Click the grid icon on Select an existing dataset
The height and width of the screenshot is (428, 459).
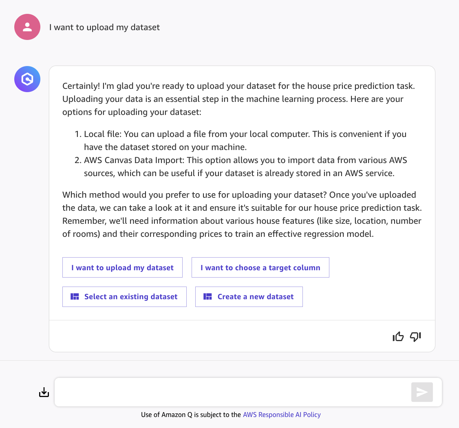(x=75, y=297)
